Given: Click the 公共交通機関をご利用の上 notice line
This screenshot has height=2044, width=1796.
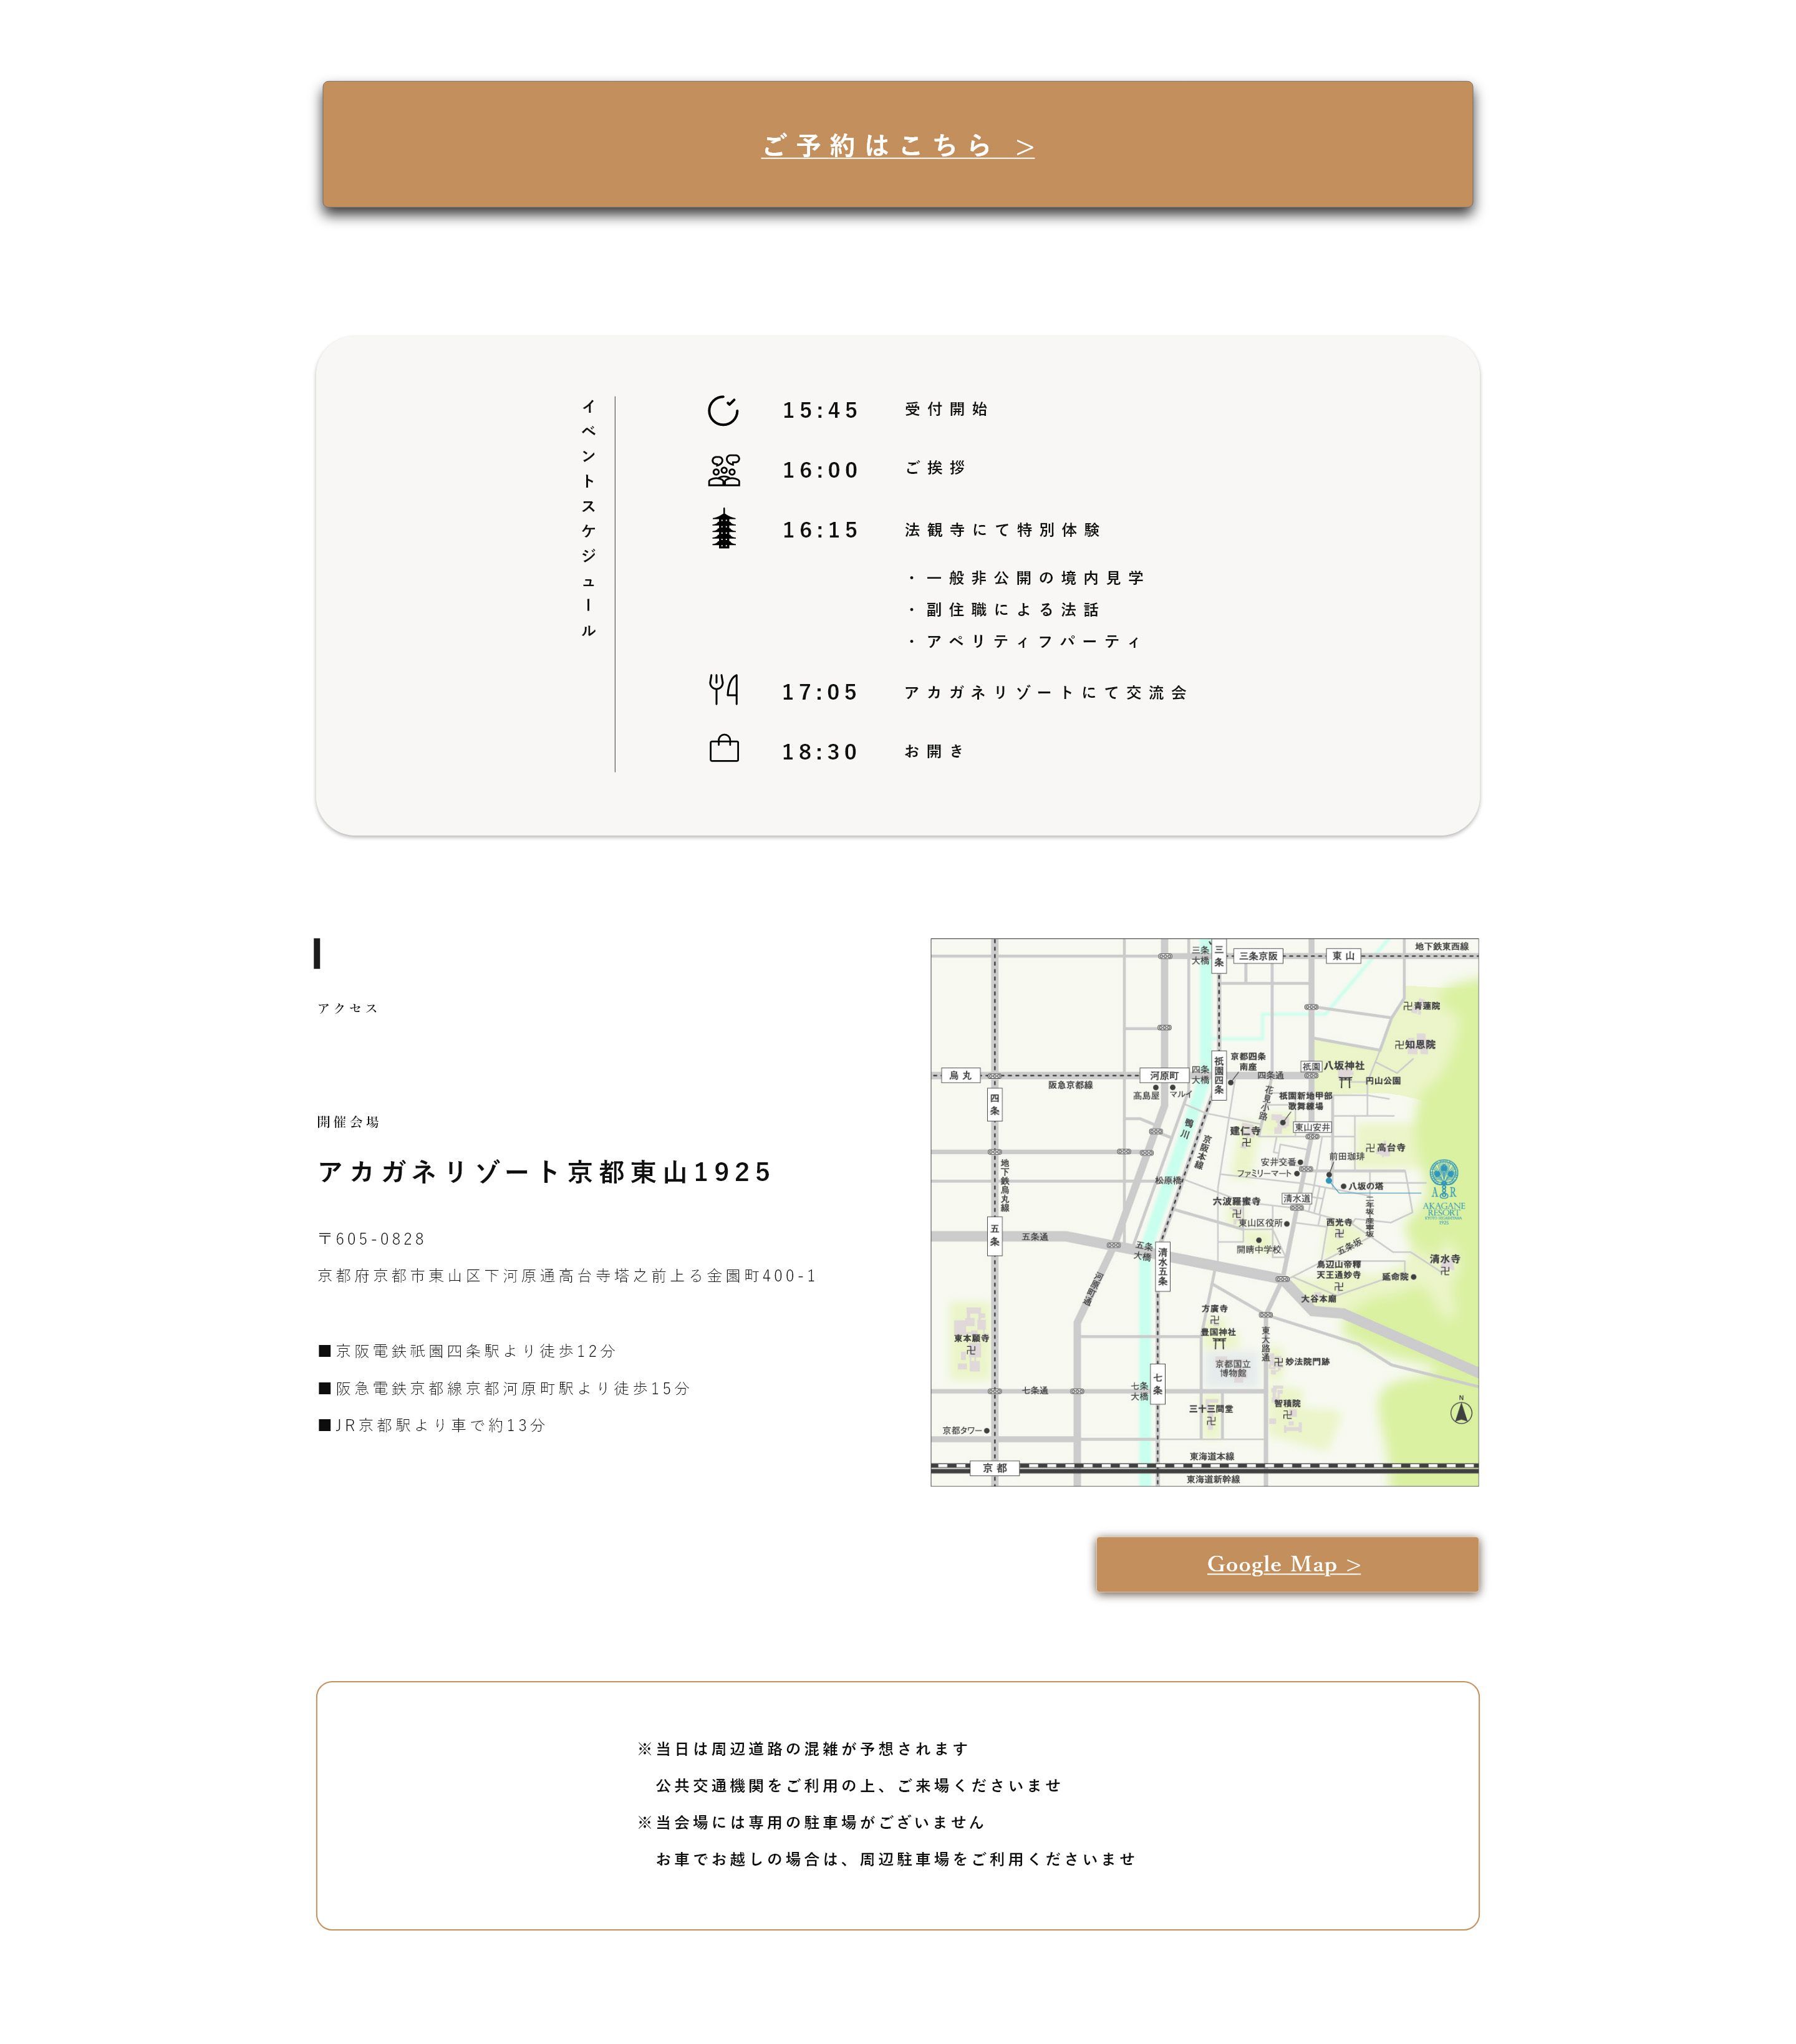Looking at the screenshot, I should click(x=858, y=1786).
